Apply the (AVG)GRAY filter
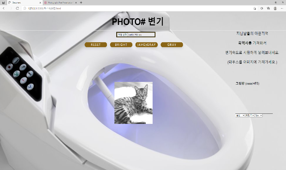This screenshot has width=286, height=170. coord(146,45)
